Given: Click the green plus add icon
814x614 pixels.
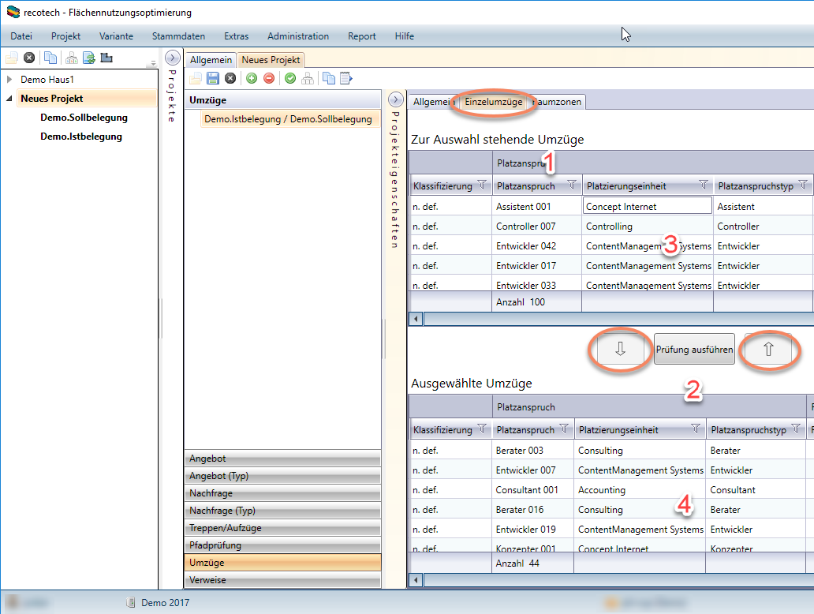Looking at the screenshot, I should 252,78.
